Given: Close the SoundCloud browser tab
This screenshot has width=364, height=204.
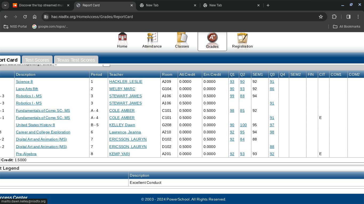Looking at the screenshot, I should click(x=68, y=5).
